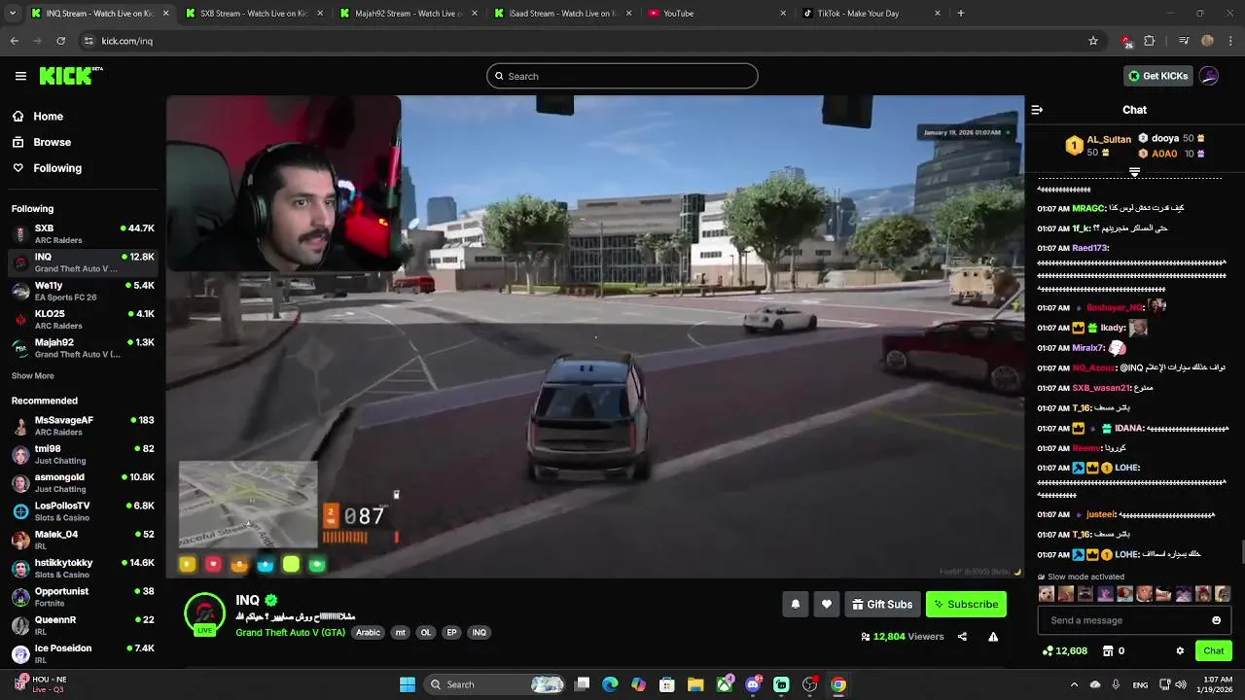
Task: Subscribe to INQ channel
Action: (x=966, y=604)
